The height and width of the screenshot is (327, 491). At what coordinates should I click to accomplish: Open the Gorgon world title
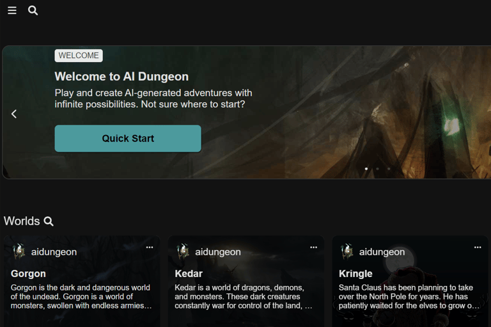click(x=28, y=274)
